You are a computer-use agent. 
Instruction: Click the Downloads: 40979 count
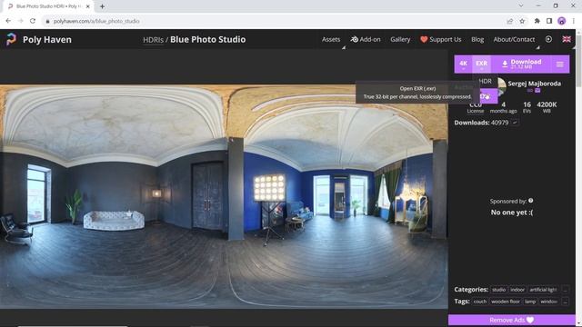(x=481, y=123)
